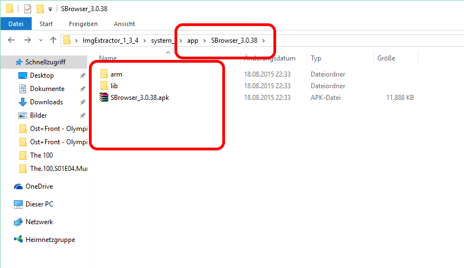Image resolution: width=464 pixels, height=268 pixels.
Task: Click the OneDrive cloud icon
Action: point(18,186)
